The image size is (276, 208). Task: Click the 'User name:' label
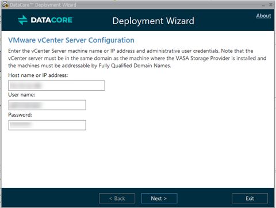click(x=21, y=95)
